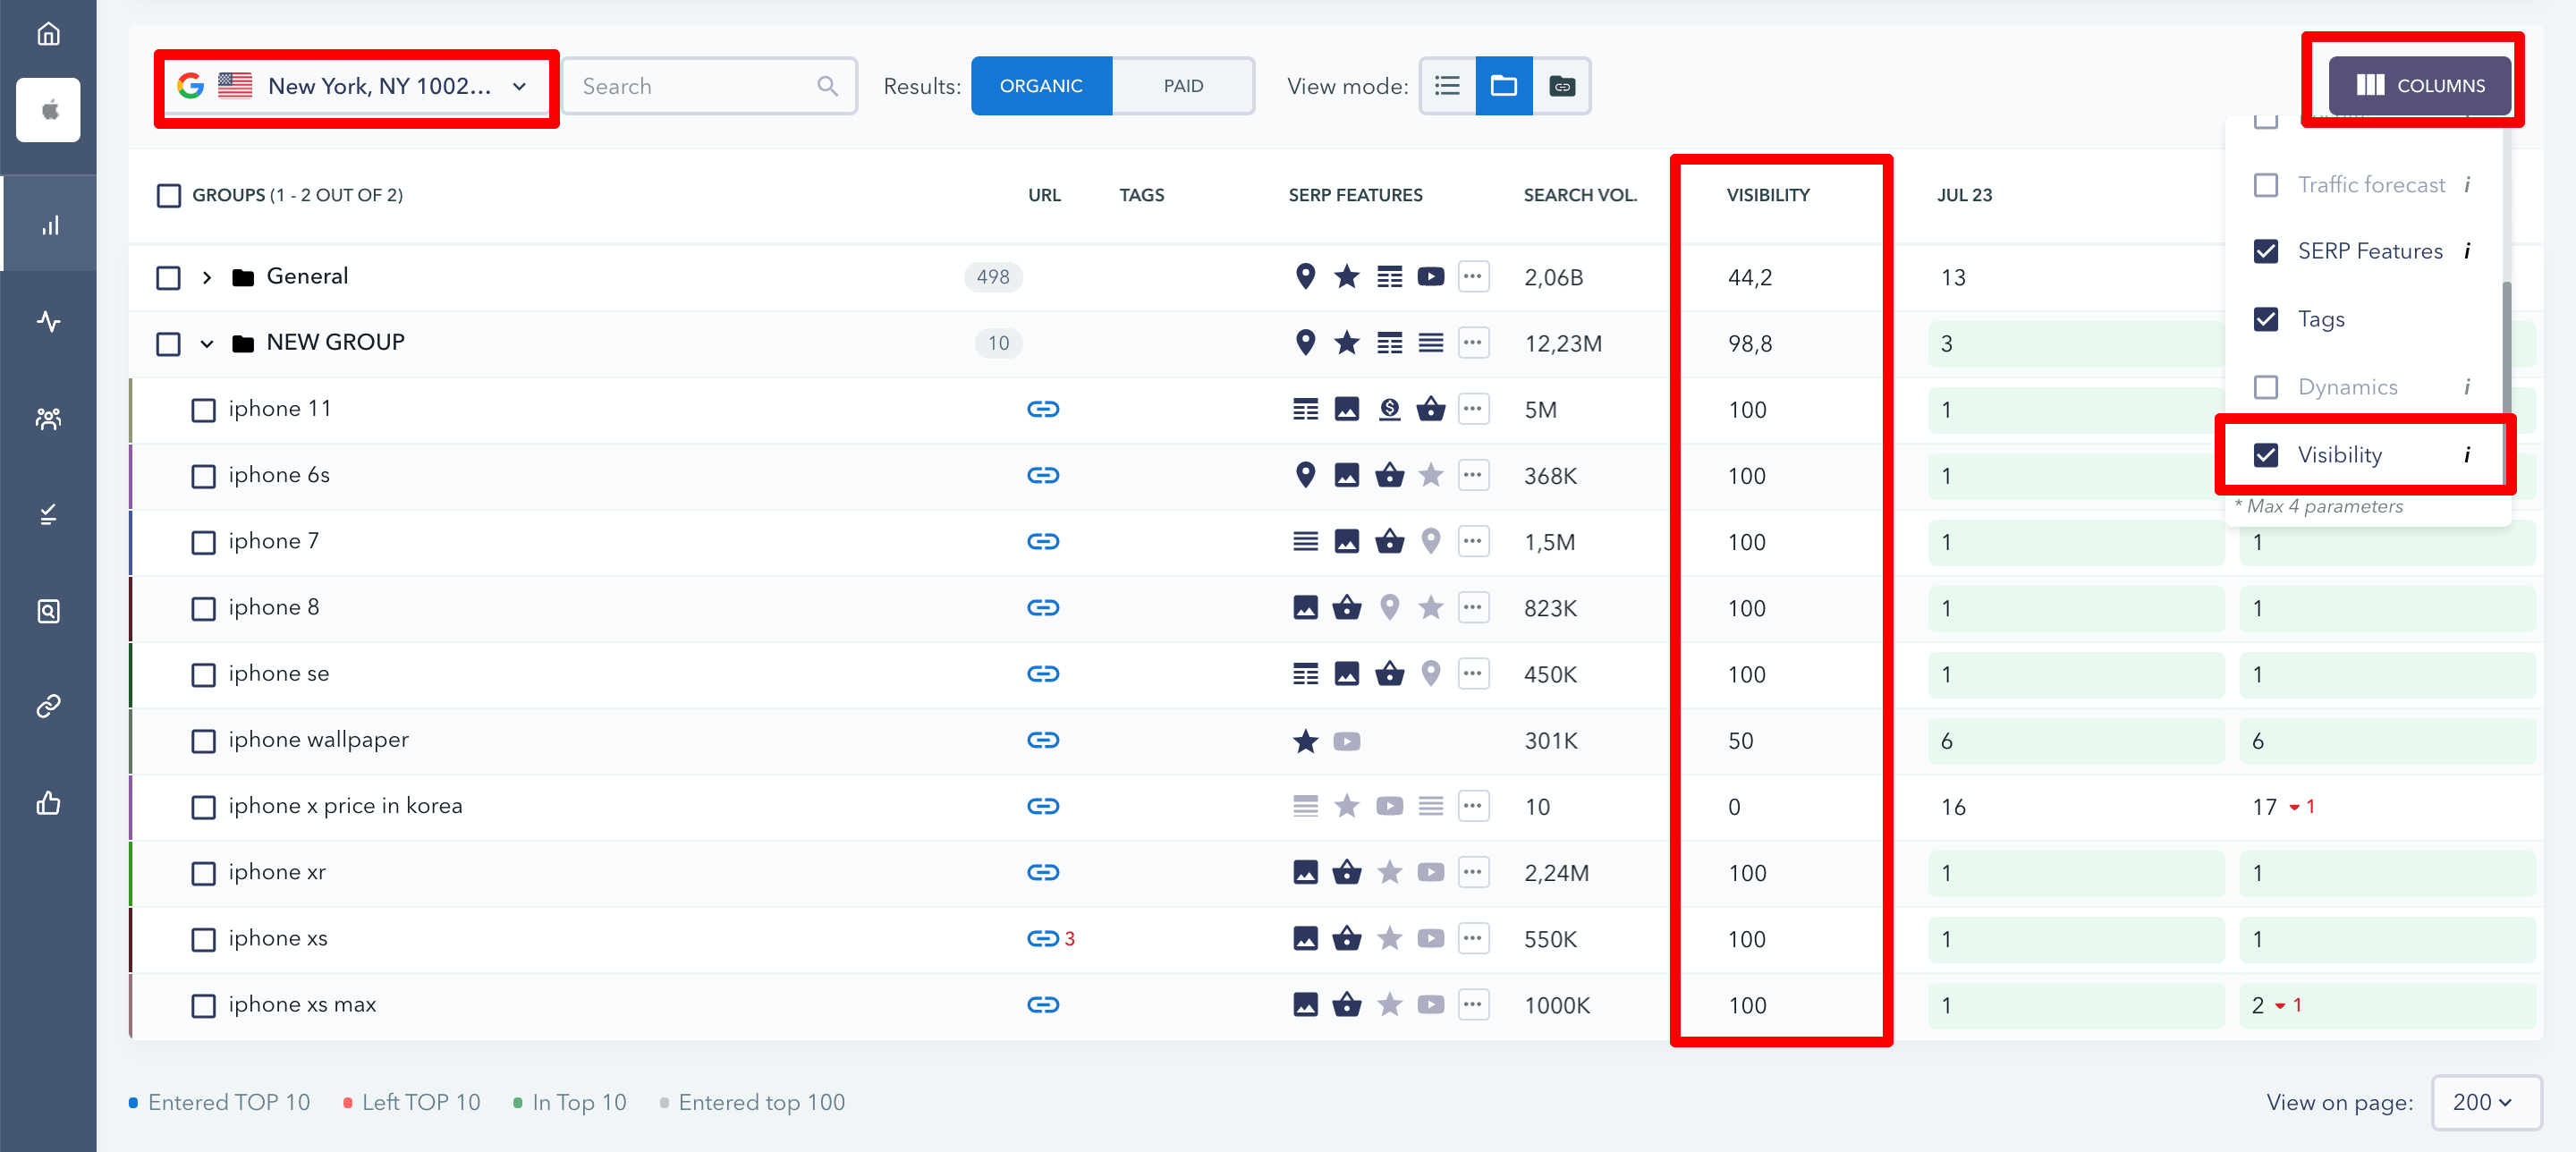2576x1152 pixels.
Task: Click map pin SERP icon for iphone 6s
Action: pos(1305,475)
